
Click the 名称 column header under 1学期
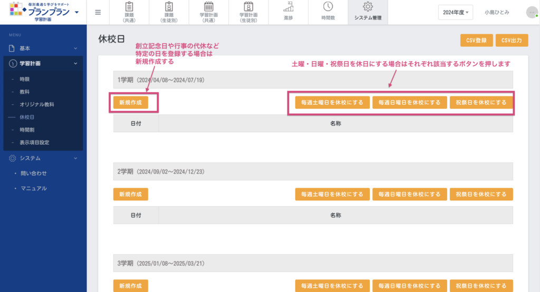336,123
